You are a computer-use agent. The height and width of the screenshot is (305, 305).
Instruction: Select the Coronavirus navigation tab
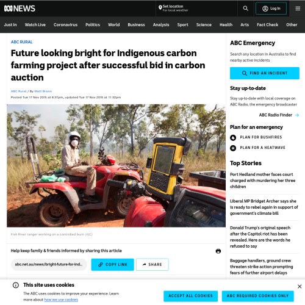[65, 25]
